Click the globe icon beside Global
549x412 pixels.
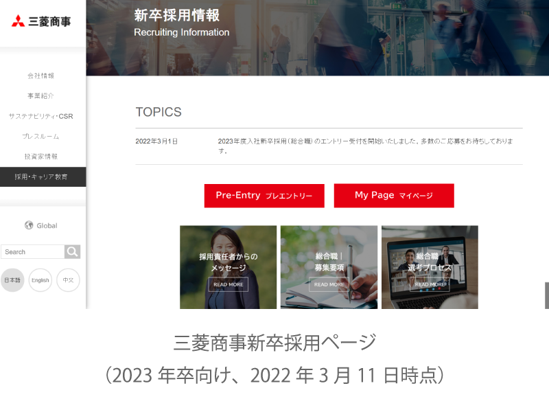click(29, 225)
